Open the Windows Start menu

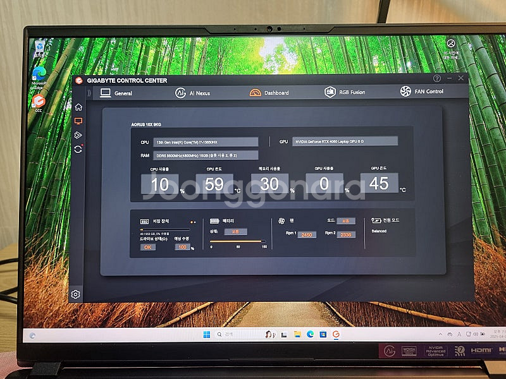(x=207, y=335)
